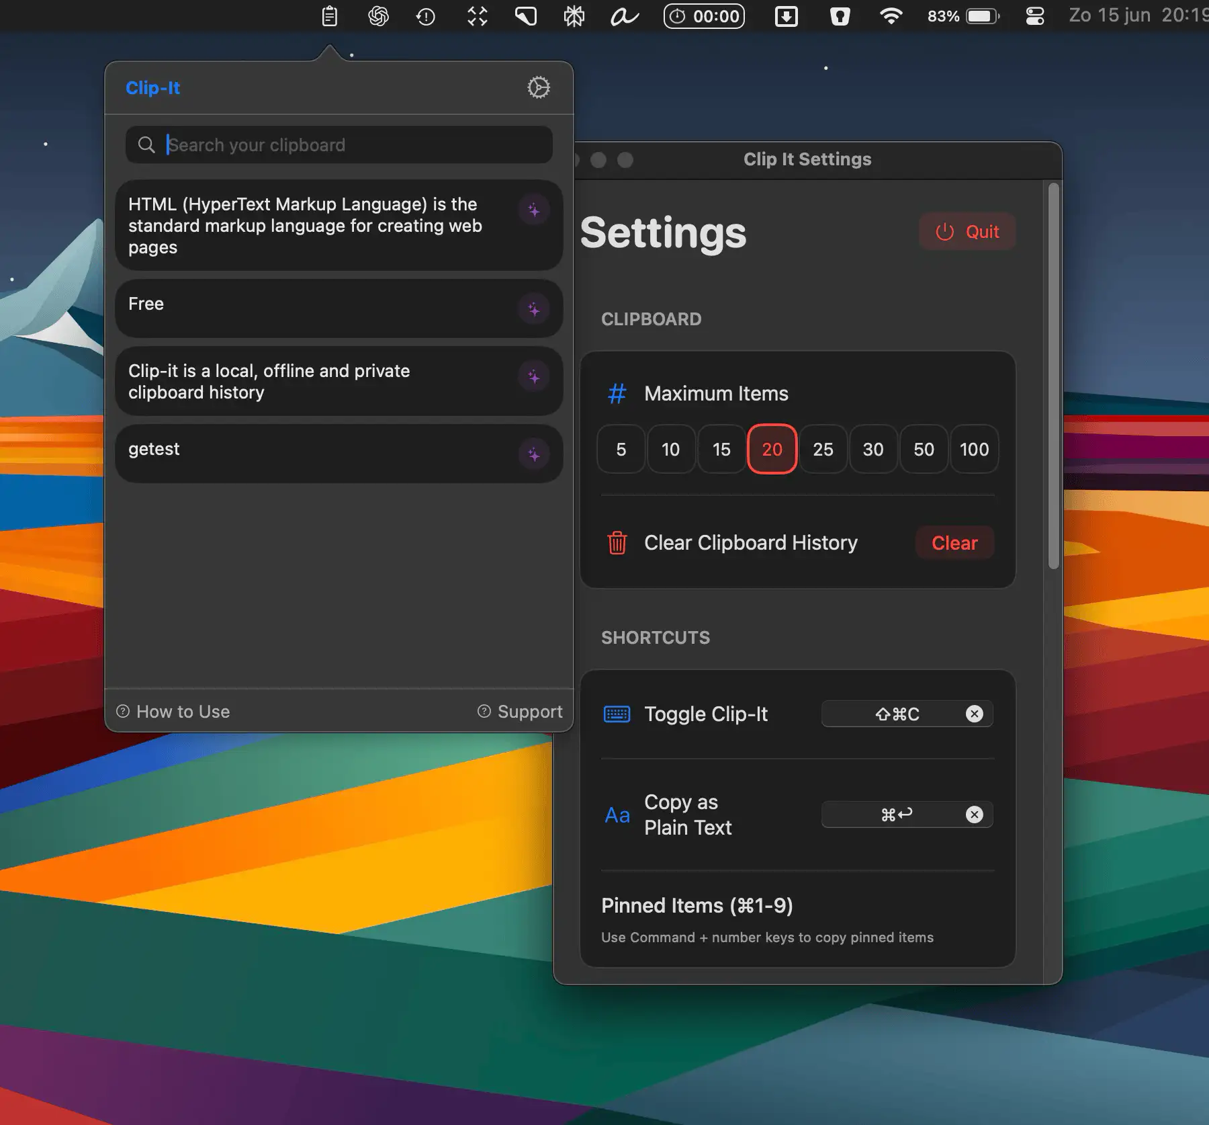This screenshot has height=1125, width=1209.
Task: Set maximum items to 50
Action: pos(924,449)
